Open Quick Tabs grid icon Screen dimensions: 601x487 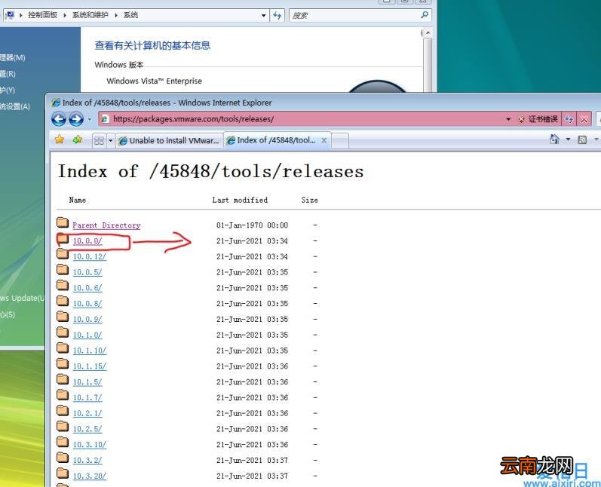click(x=99, y=141)
